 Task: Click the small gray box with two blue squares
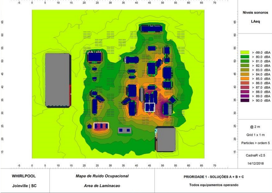pos(124,130)
